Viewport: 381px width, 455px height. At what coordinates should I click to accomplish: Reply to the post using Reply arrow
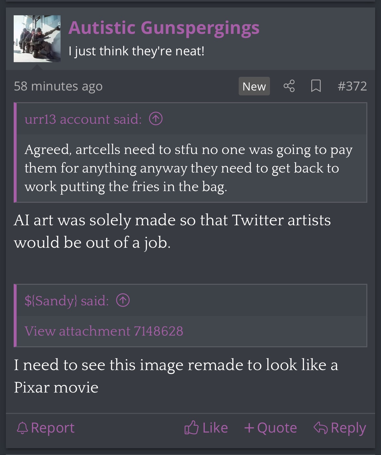340,428
